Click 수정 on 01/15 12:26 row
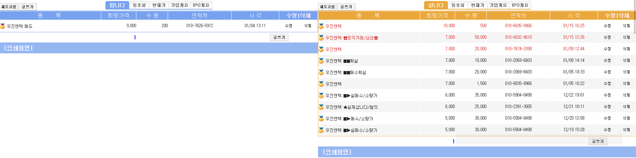636x158 pixels. tap(607, 37)
